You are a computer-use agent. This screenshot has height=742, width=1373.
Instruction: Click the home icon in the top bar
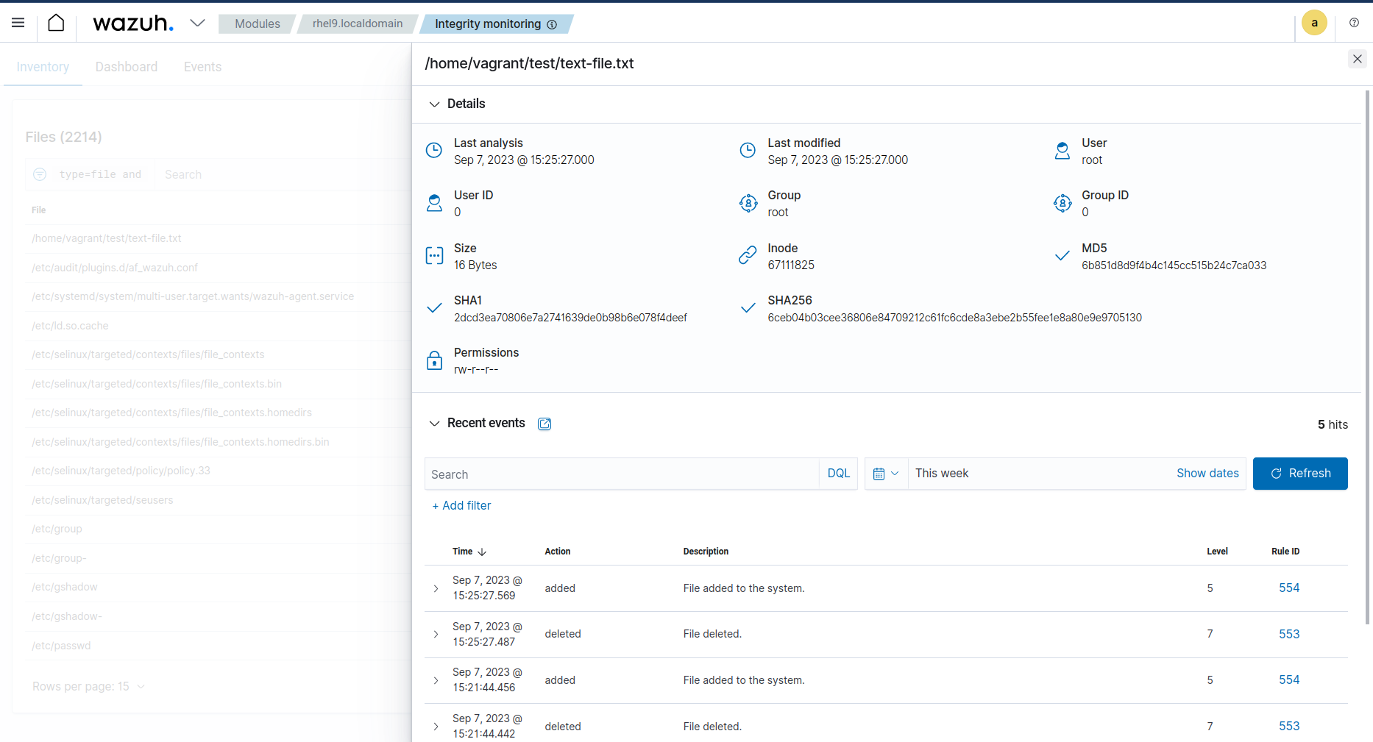(56, 22)
